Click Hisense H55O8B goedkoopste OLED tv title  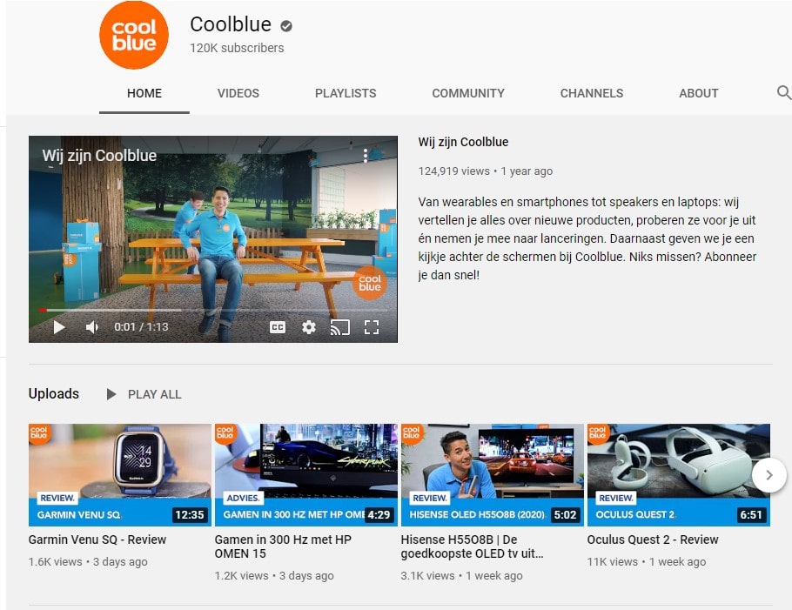pyautogui.click(x=473, y=546)
